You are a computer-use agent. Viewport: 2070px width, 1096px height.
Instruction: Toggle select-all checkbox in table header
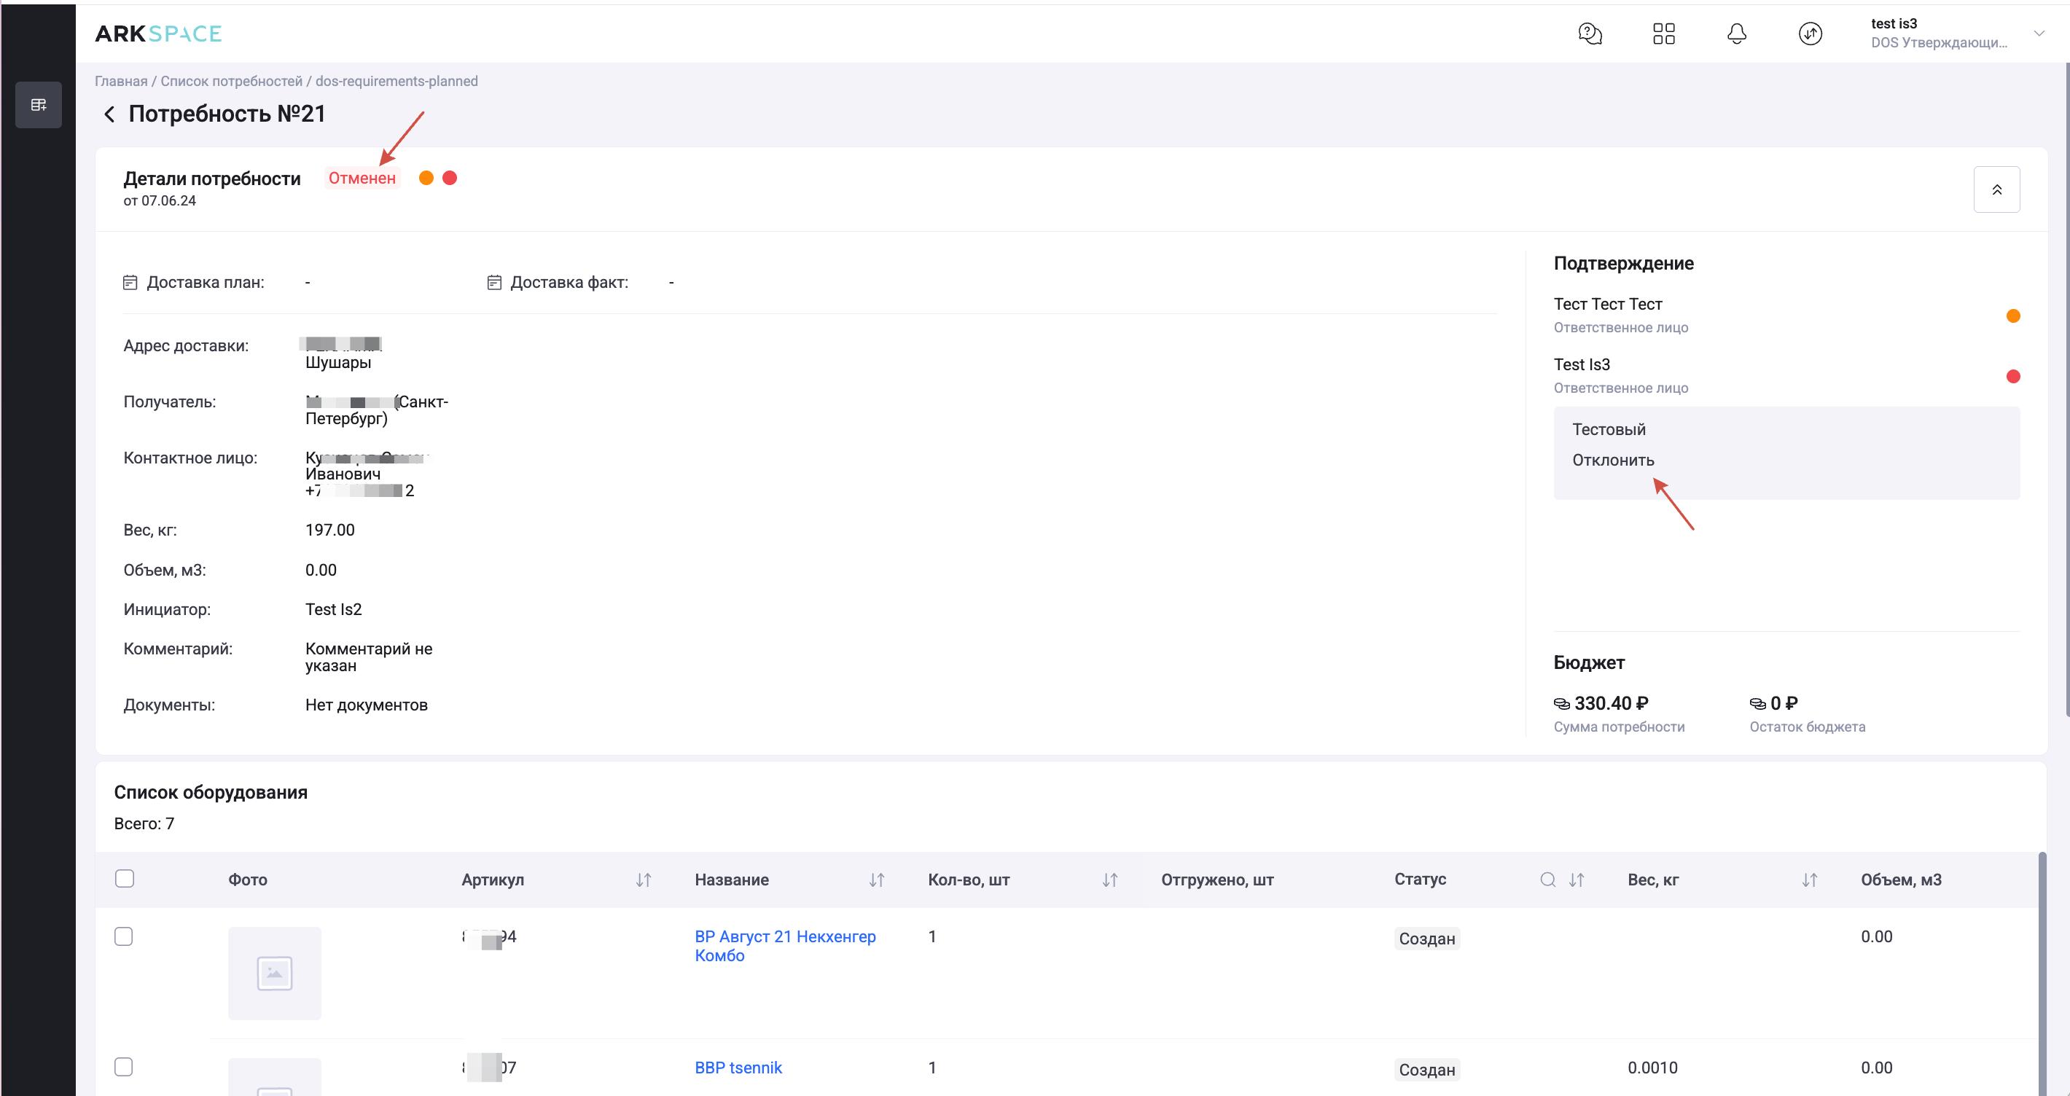(125, 878)
